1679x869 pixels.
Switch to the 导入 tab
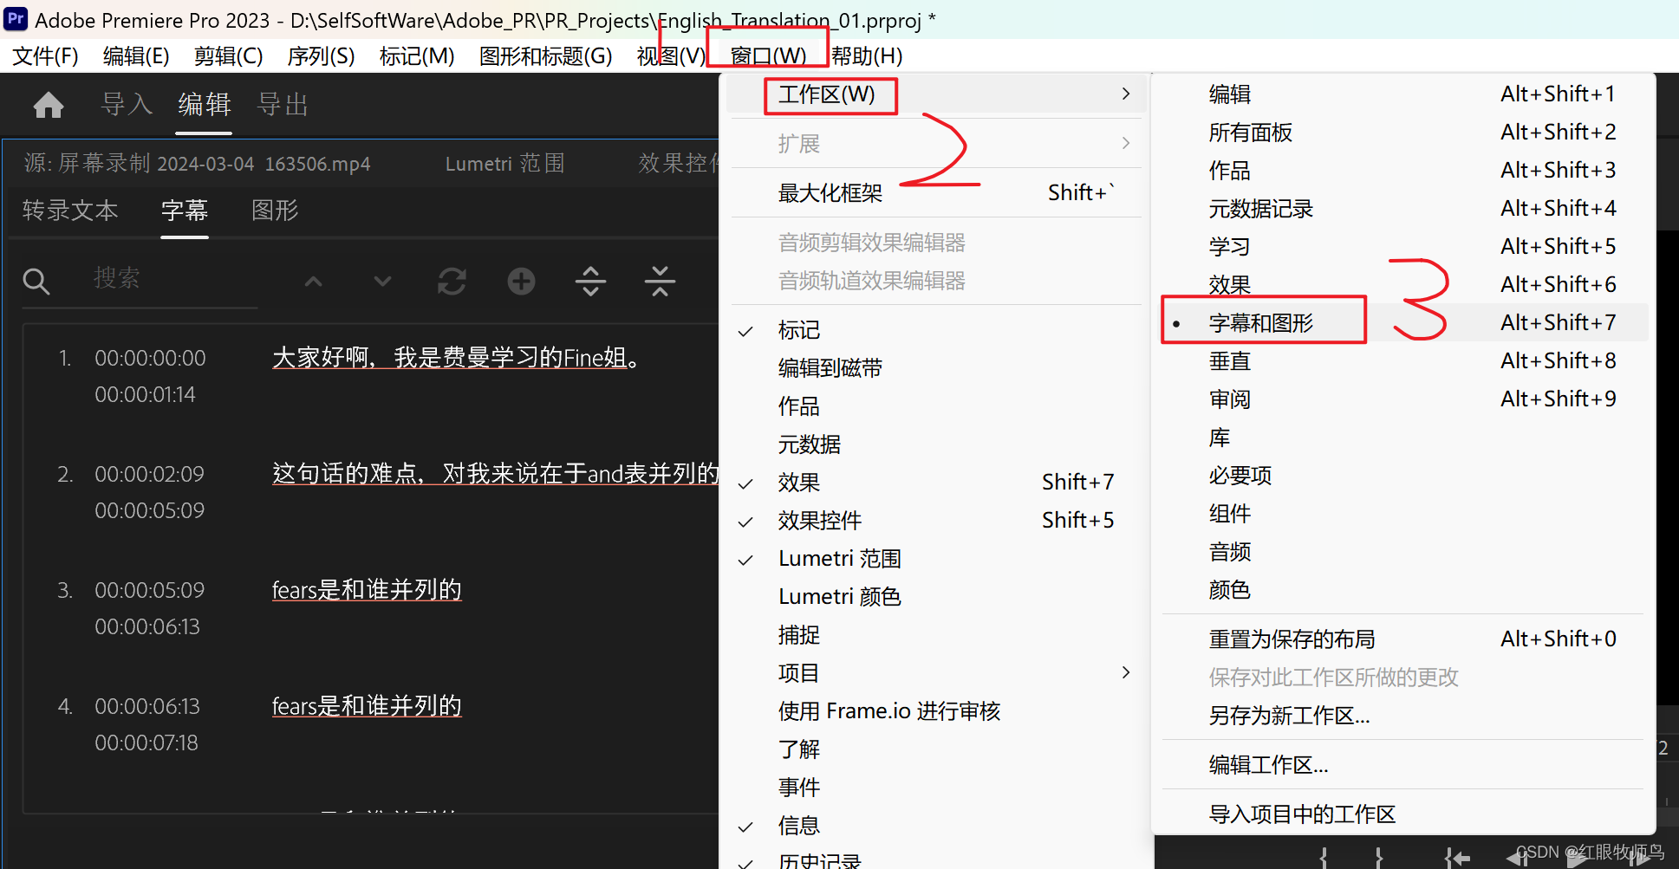tap(127, 105)
